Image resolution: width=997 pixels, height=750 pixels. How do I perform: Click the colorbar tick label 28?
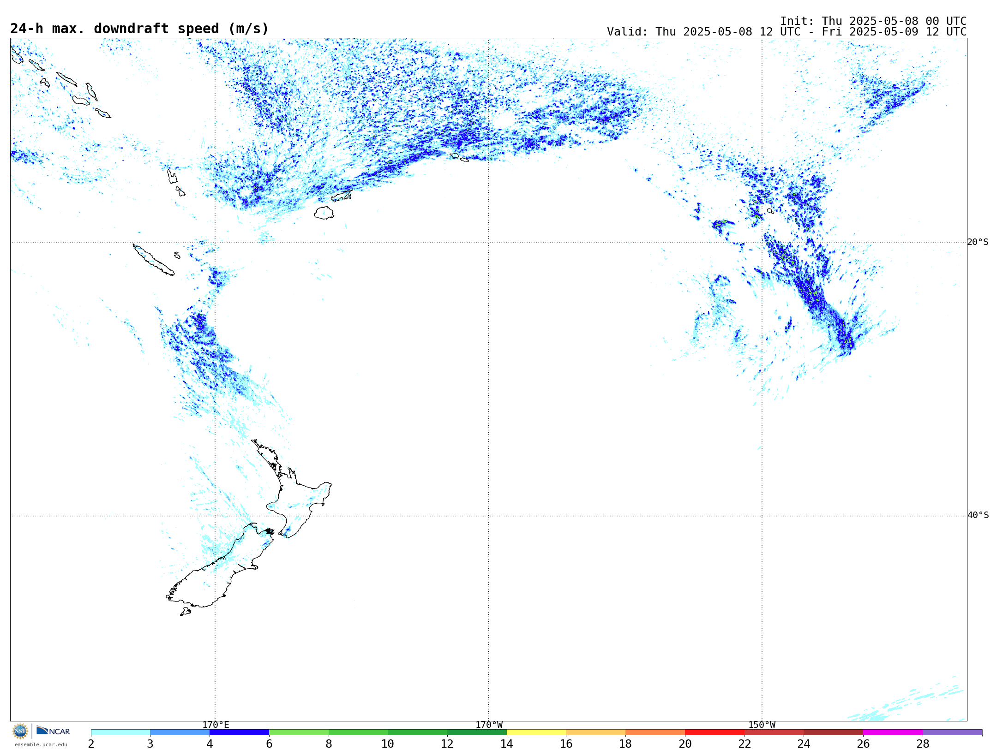point(923,744)
